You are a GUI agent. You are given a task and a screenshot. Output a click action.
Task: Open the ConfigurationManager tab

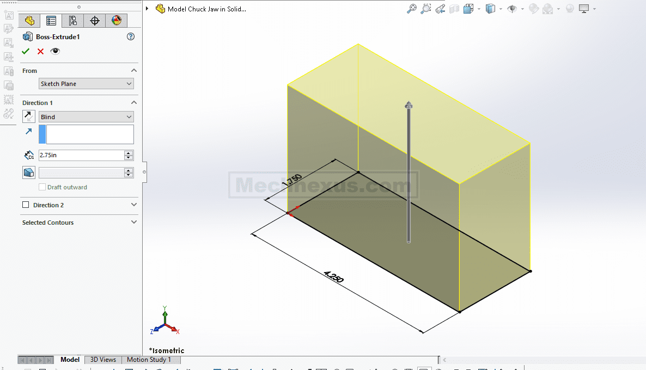(73, 21)
